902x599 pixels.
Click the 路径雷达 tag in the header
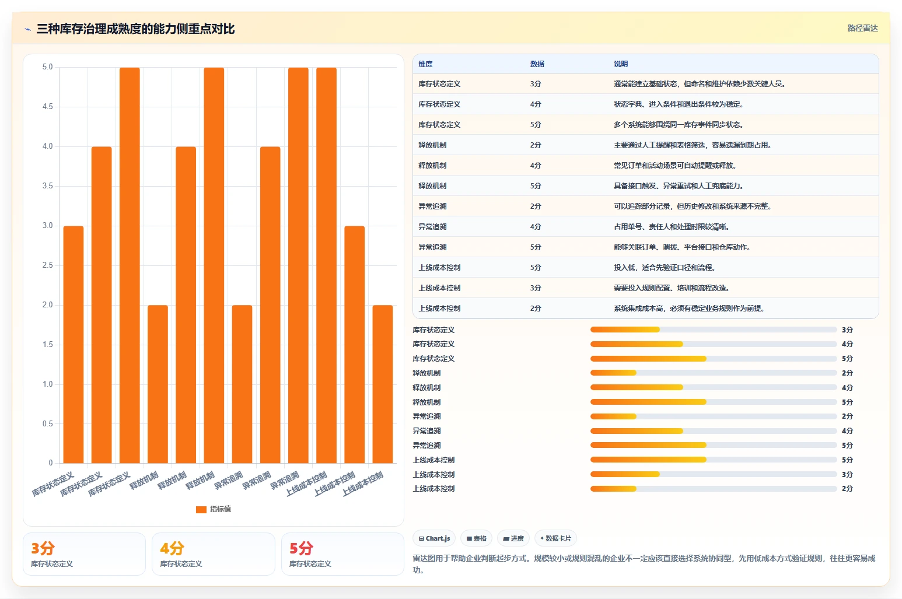point(862,28)
